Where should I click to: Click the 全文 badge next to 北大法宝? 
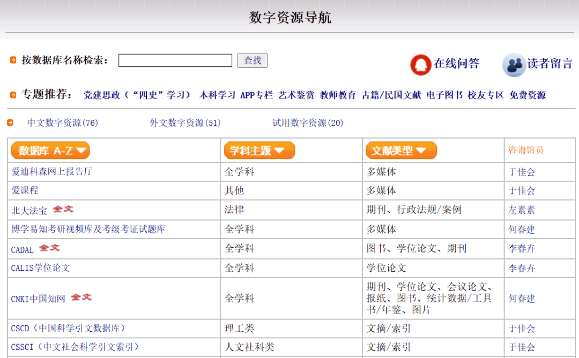pyautogui.click(x=63, y=209)
